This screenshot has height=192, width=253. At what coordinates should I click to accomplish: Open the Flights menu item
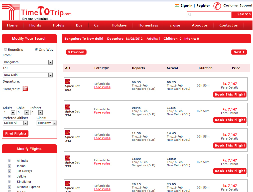[x=35, y=25]
